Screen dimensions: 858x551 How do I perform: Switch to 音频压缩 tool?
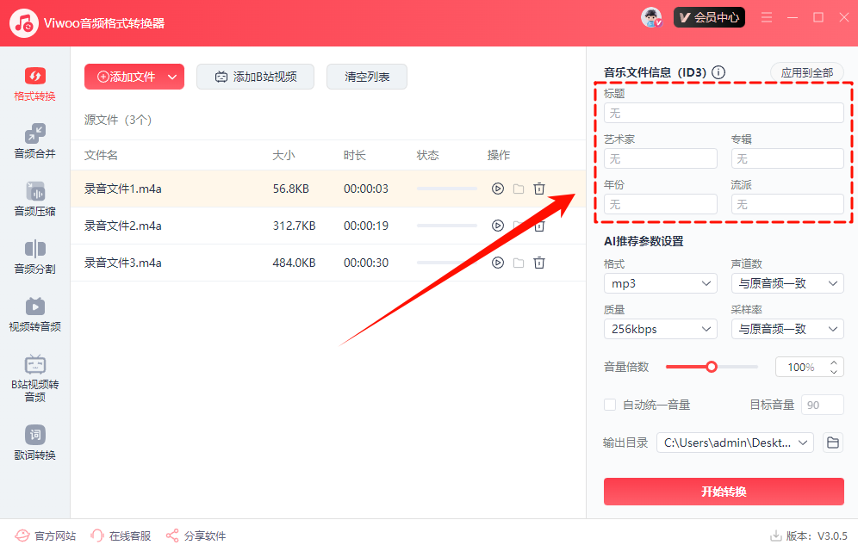[x=35, y=200]
